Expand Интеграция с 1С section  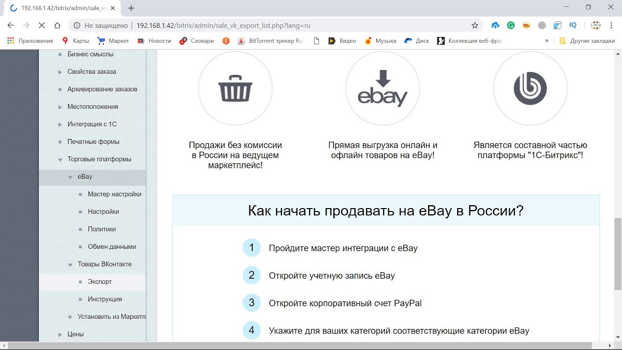[60, 124]
